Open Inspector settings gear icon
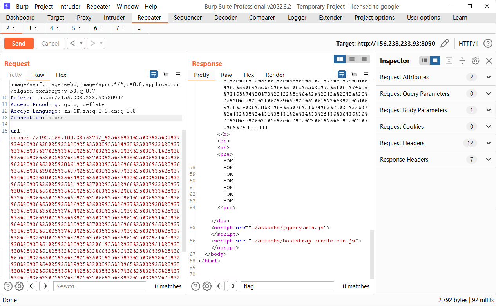The height and width of the screenshot is (306, 496). tap(475, 61)
